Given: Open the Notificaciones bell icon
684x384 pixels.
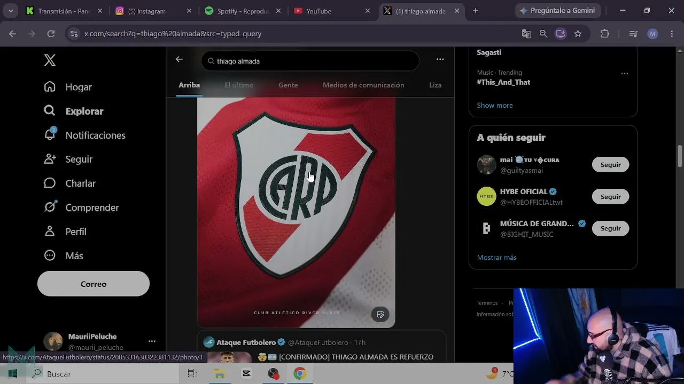Looking at the screenshot, I should (50, 134).
